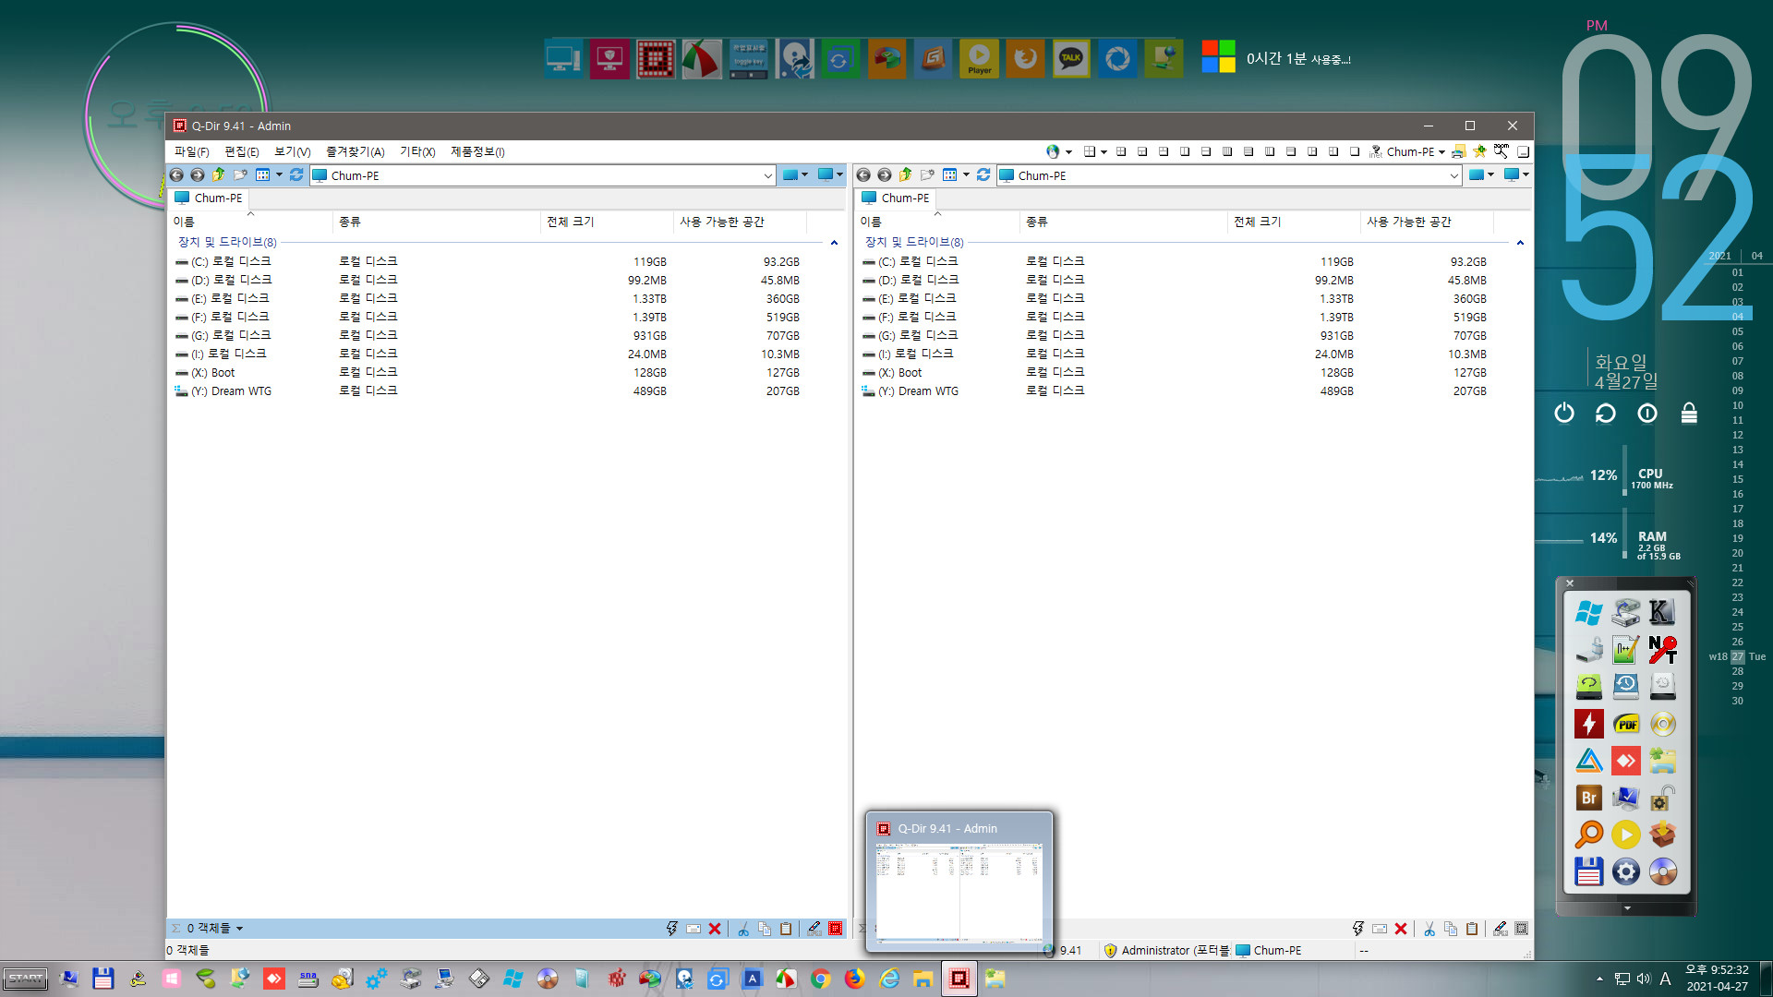The image size is (1773, 997).
Task: Refresh the right pane listing
Action: pos(983,175)
